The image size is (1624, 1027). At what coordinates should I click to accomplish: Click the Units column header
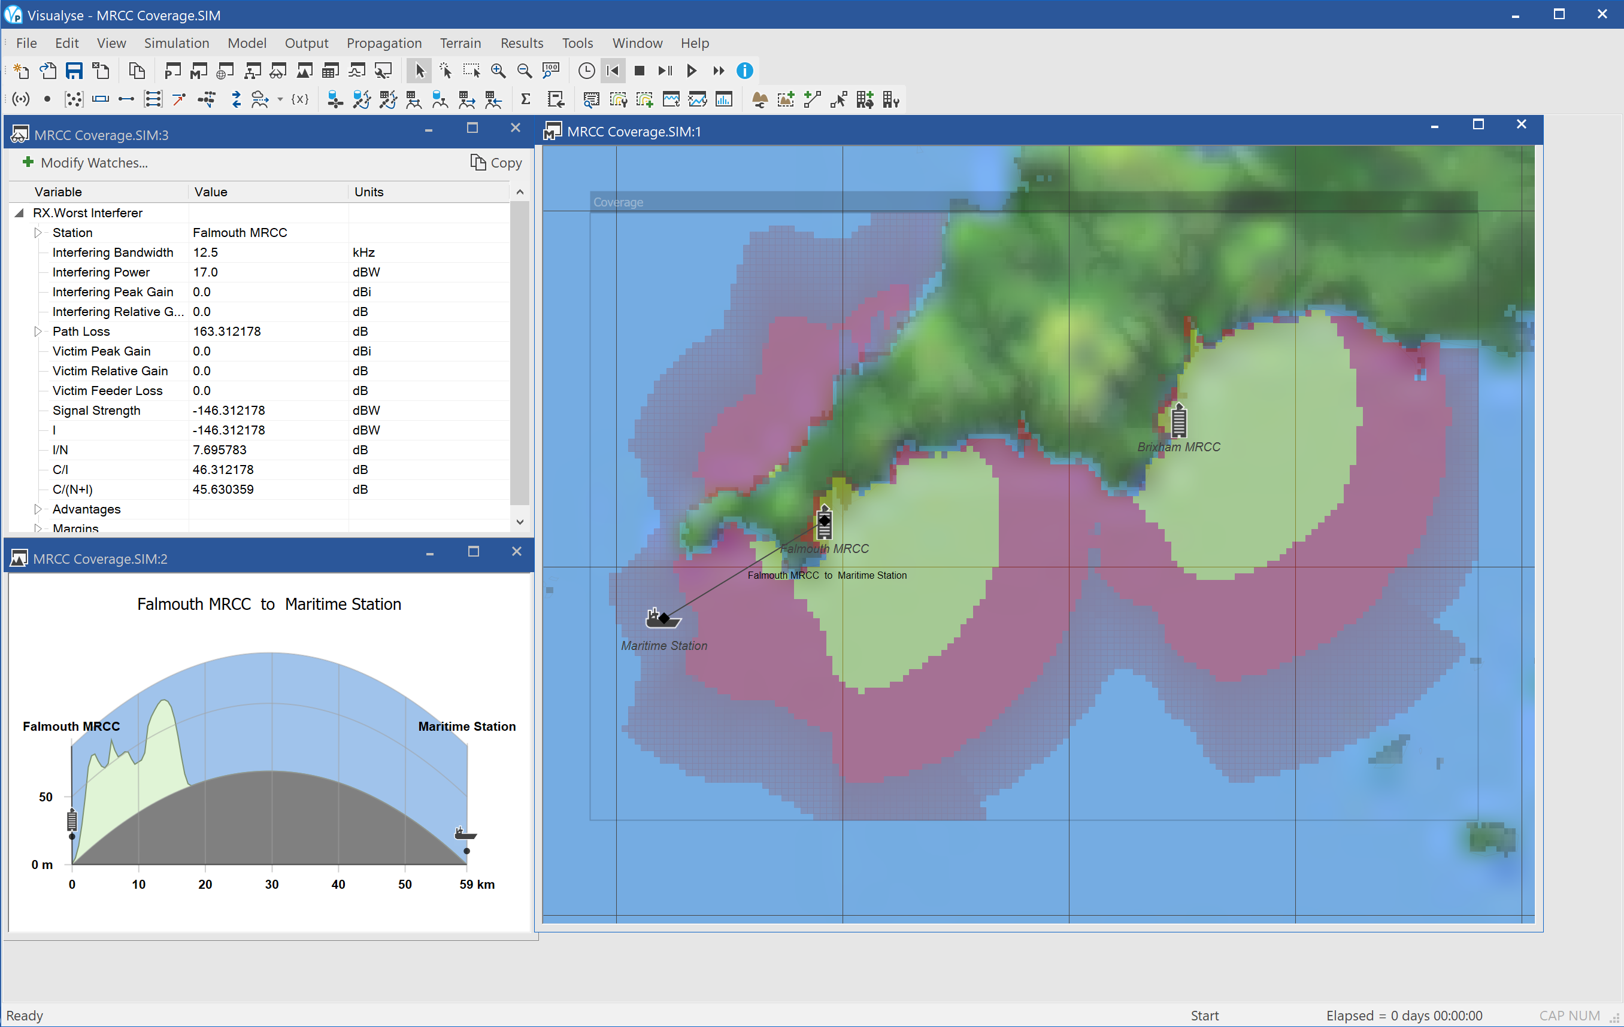click(429, 192)
